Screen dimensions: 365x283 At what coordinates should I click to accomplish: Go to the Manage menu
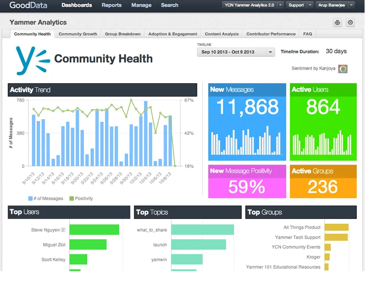pos(141,5)
